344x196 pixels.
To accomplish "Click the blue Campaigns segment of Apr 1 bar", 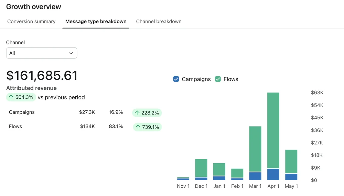I will click(273, 175).
